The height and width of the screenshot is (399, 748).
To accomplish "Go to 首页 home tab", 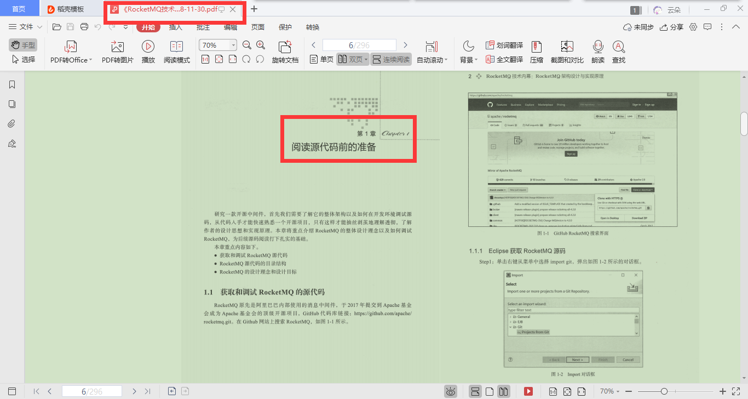I will pyautogui.click(x=19, y=9).
